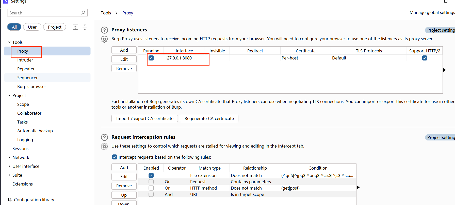
Task: Expand the User interface tree section
Action: pyautogui.click(x=9, y=166)
